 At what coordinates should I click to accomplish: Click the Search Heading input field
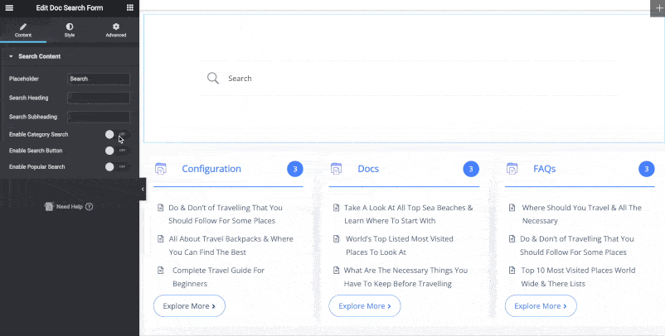point(99,98)
